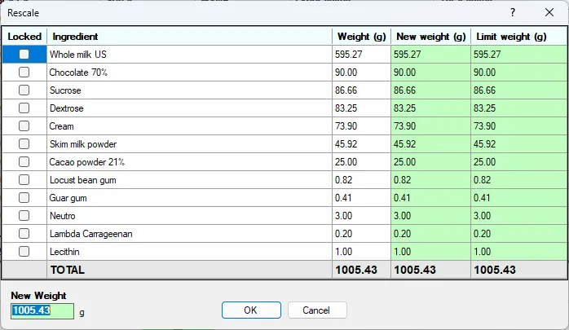Select the Lambda Carrageenan name cell
The image size is (569, 330).
[x=189, y=234]
